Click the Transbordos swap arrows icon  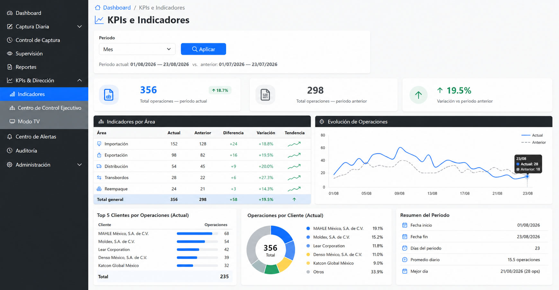point(99,177)
